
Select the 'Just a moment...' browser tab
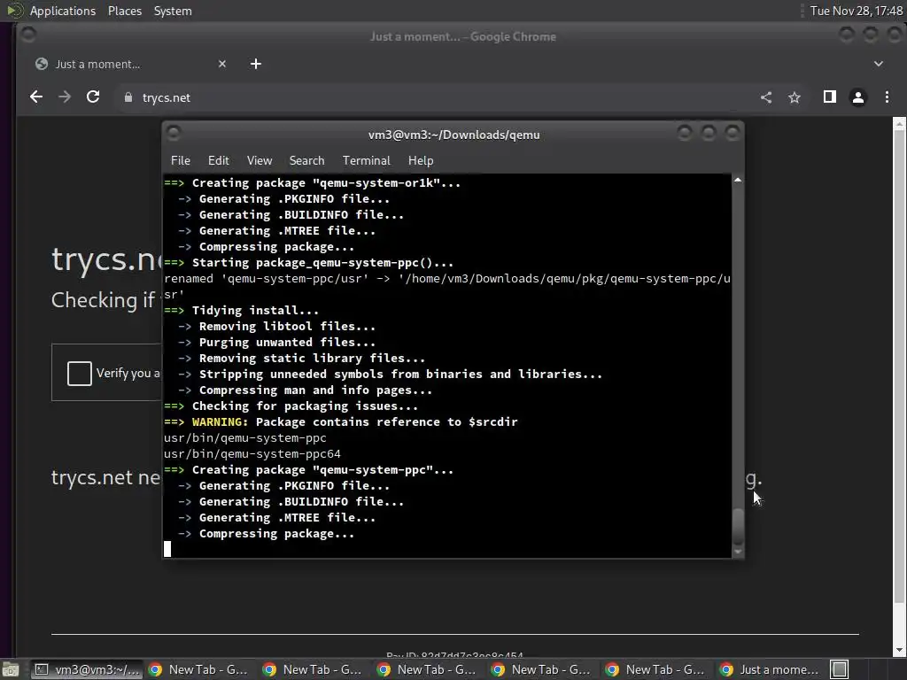(132, 64)
